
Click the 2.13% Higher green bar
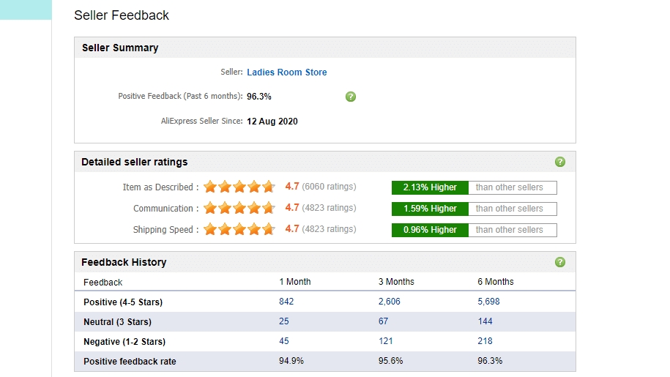(430, 187)
